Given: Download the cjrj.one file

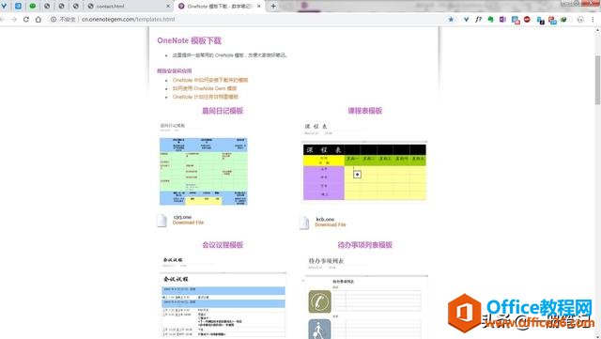Looking at the screenshot, I should point(188,223).
